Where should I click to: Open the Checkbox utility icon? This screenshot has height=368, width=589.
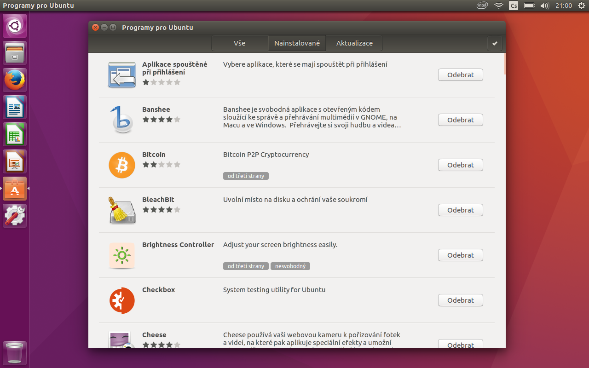tap(121, 300)
